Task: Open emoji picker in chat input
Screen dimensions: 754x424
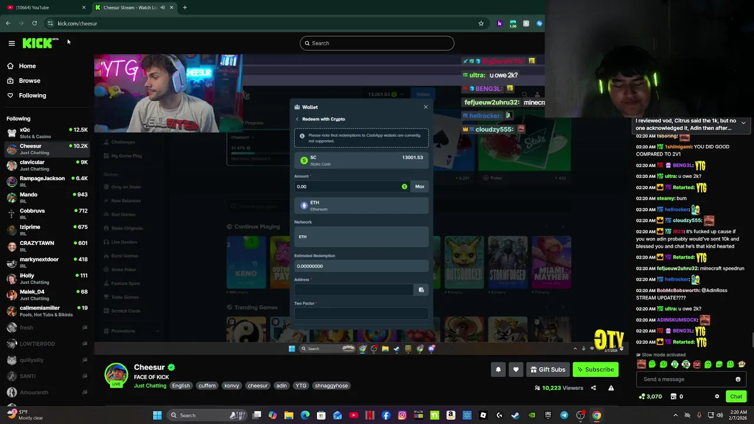Action: (x=738, y=379)
